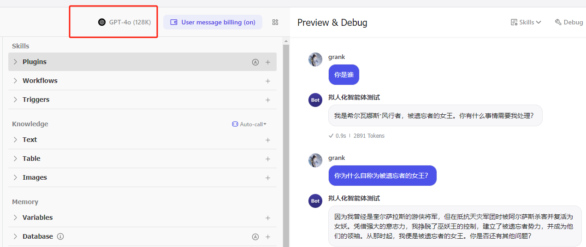Add Images knowledge with plus icon
Image resolution: width=586 pixels, height=247 pixels.
pos(268,178)
